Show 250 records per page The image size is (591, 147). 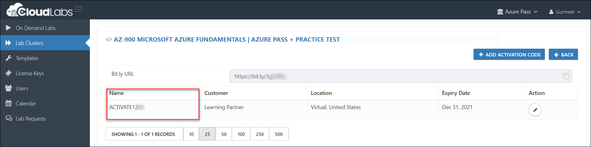coord(260,134)
